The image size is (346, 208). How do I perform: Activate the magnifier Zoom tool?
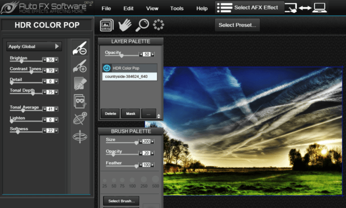(142, 25)
